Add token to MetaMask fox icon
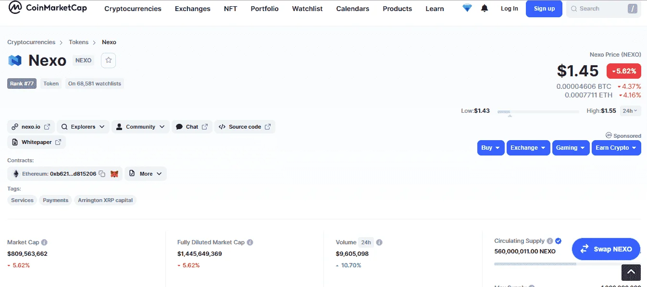Viewport: 647px width, 287px height. coord(114,174)
